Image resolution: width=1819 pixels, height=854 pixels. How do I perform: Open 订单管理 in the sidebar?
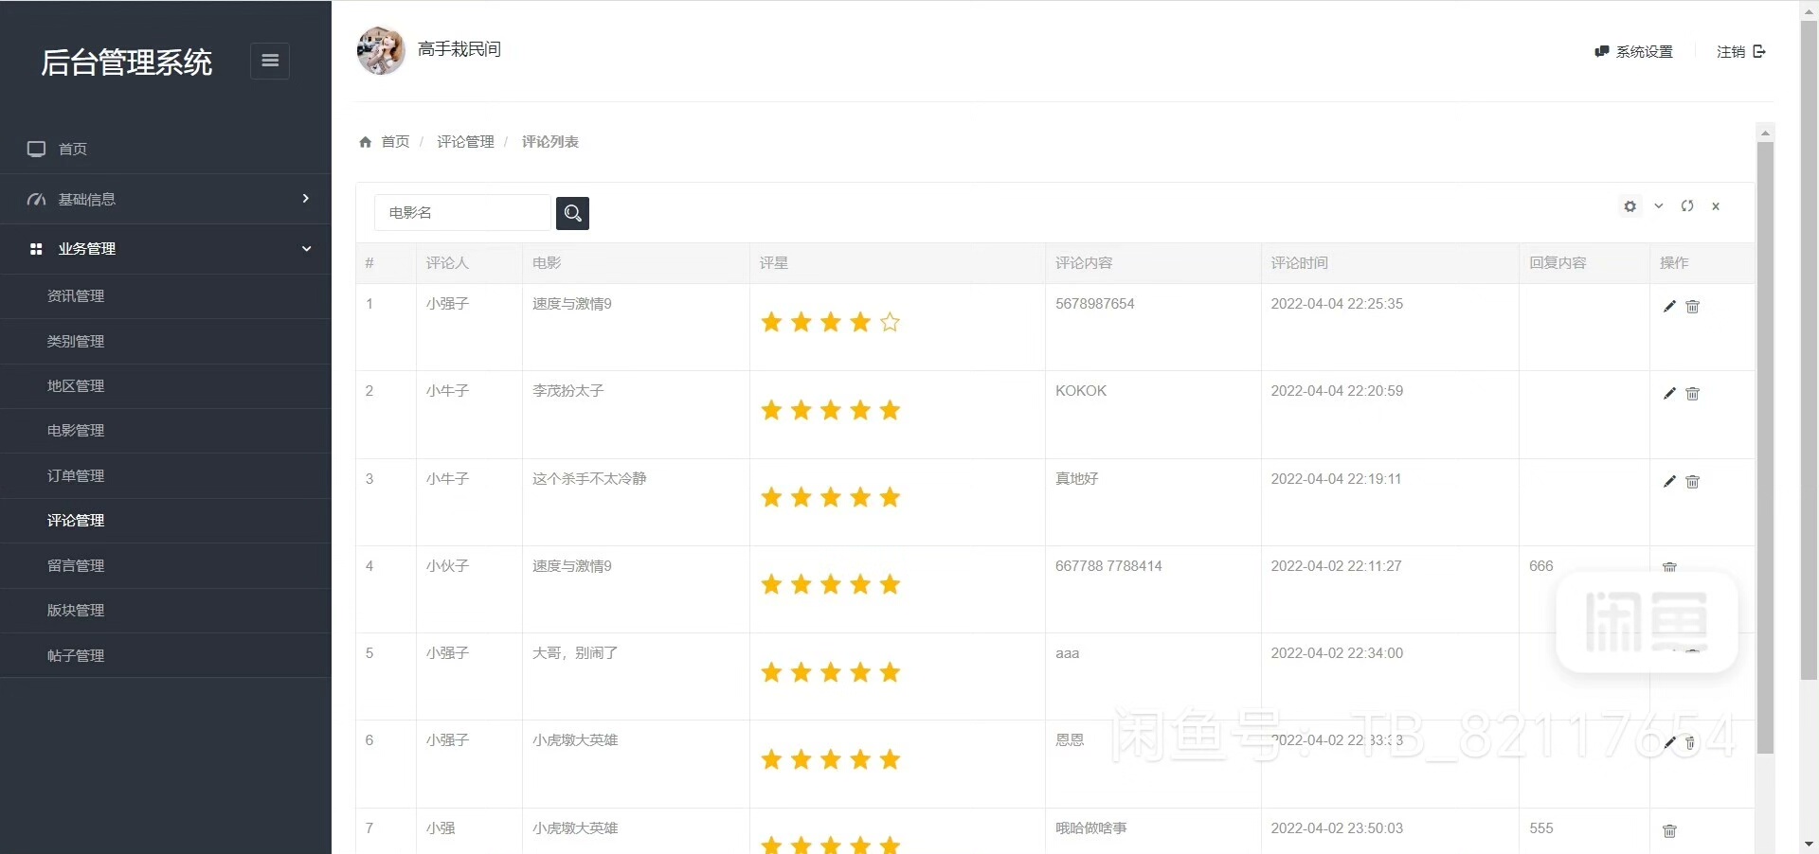[76, 475]
